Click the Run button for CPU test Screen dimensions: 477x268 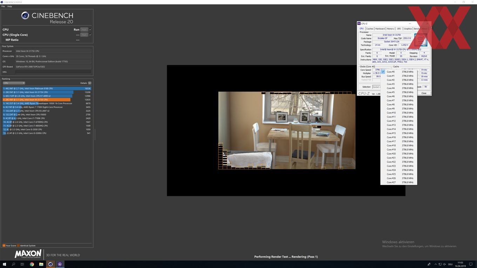[x=84, y=29]
